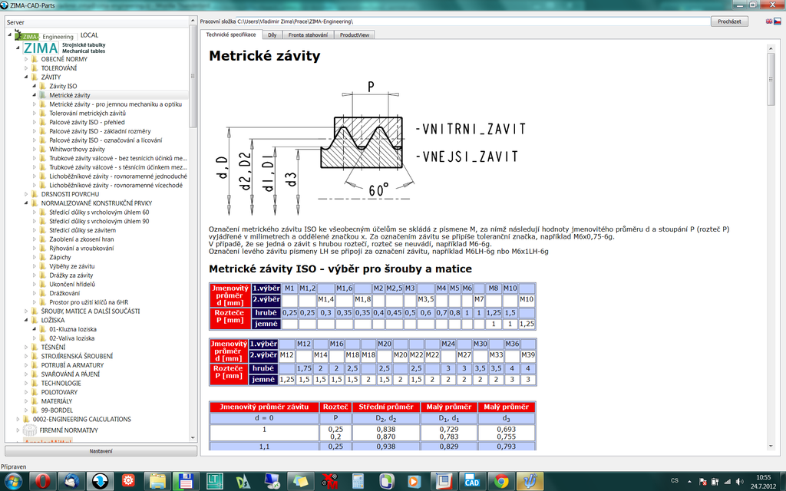The image size is (786, 491).
Task: Expand the TOLEROVÁNÍ folder
Action: 27,68
